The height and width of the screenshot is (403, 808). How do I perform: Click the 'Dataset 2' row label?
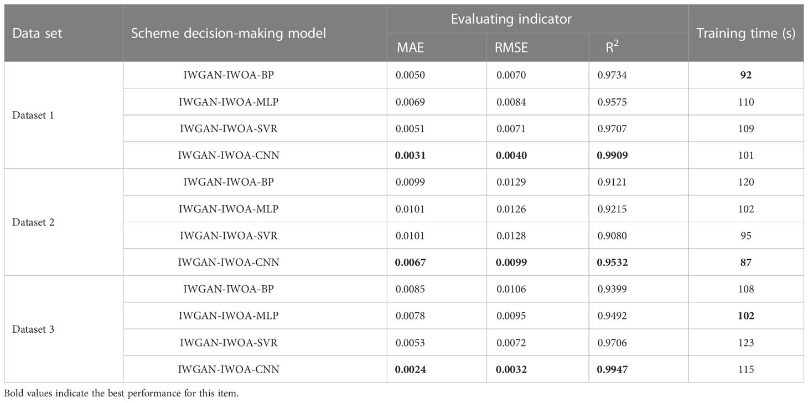tap(33, 222)
